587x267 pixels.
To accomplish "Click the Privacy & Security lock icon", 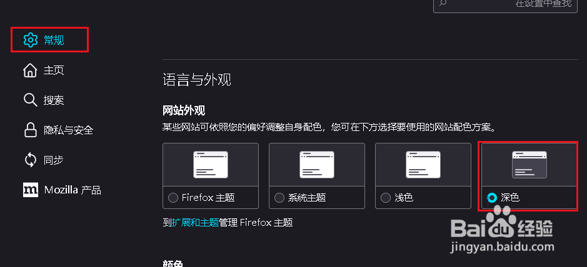I will (31, 130).
